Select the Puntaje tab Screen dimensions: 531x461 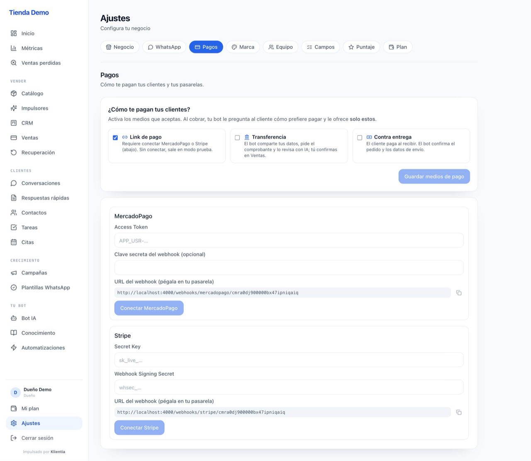(x=361, y=47)
